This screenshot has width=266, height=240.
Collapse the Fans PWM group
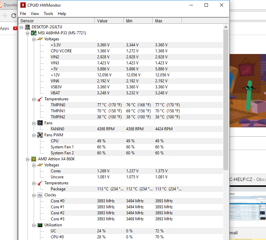(x=34, y=135)
